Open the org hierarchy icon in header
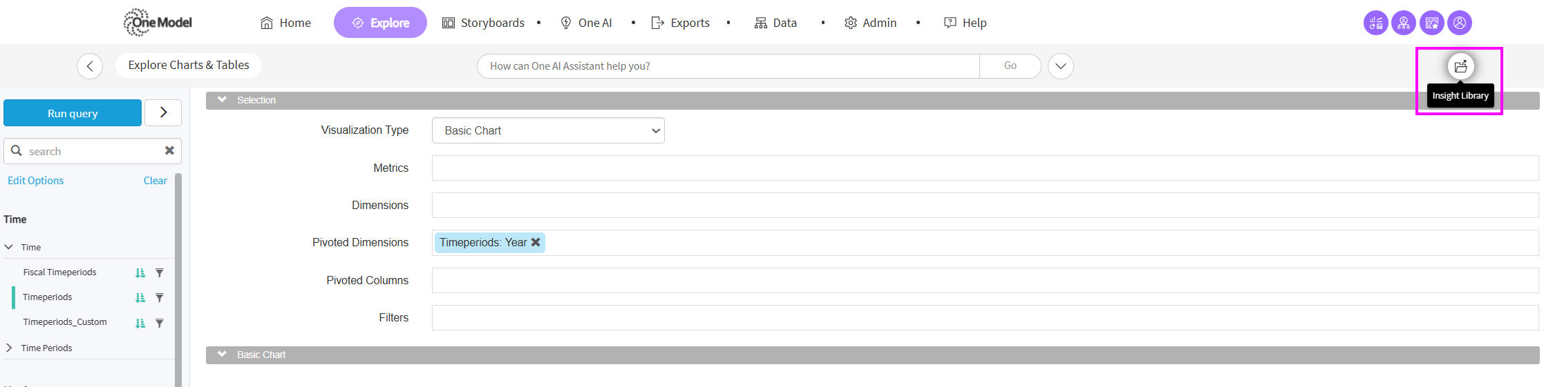Image resolution: width=1544 pixels, height=387 pixels. click(x=1404, y=23)
